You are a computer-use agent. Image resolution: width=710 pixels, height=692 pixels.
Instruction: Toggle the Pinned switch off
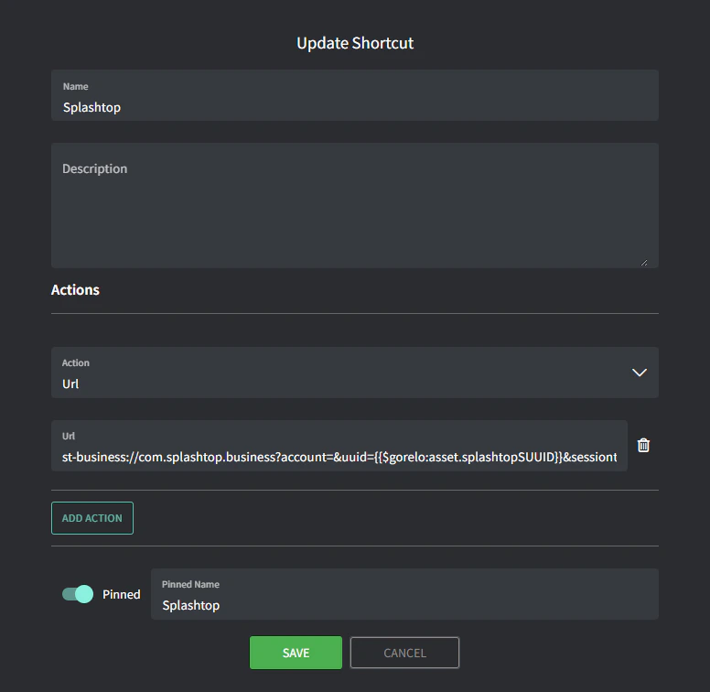78,594
